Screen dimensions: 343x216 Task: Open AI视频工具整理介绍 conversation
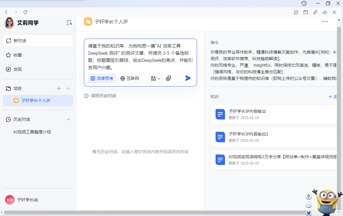tap(32, 132)
